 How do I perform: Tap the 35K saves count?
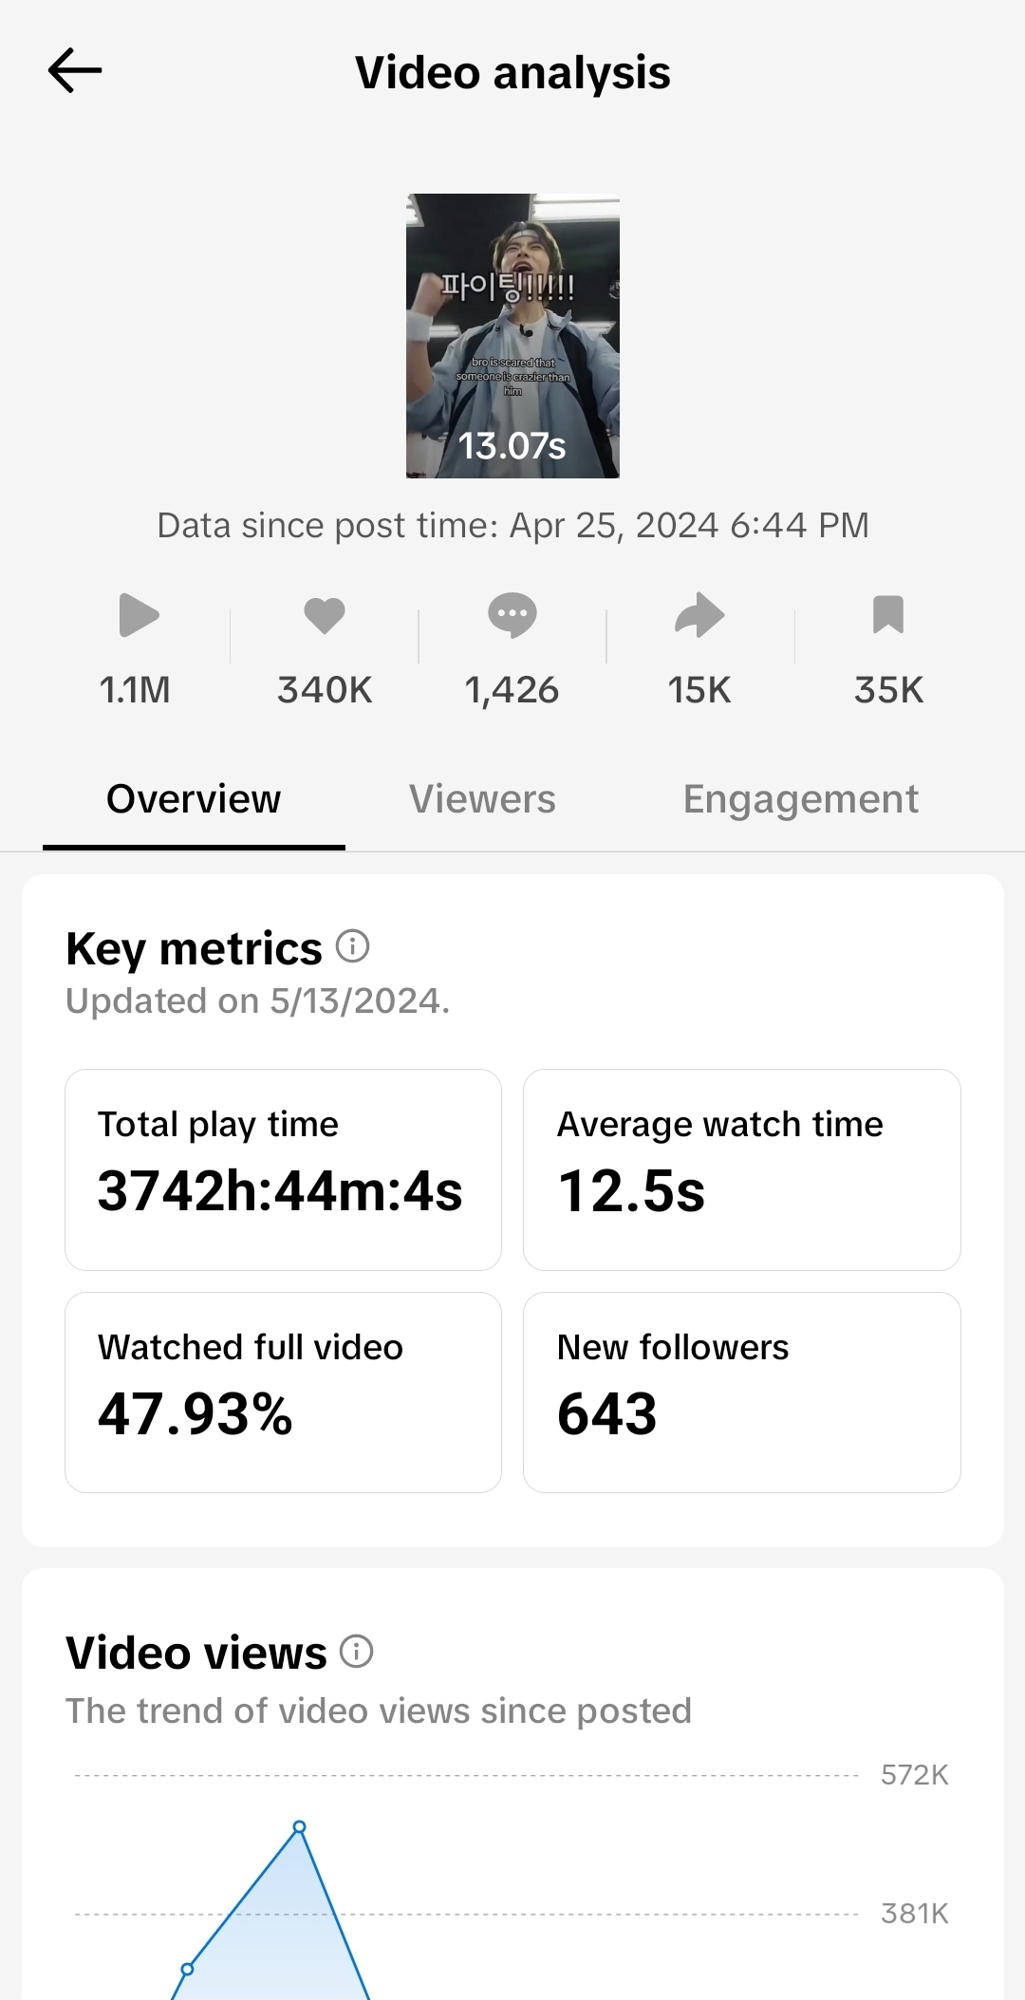click(x=888, y=690)
